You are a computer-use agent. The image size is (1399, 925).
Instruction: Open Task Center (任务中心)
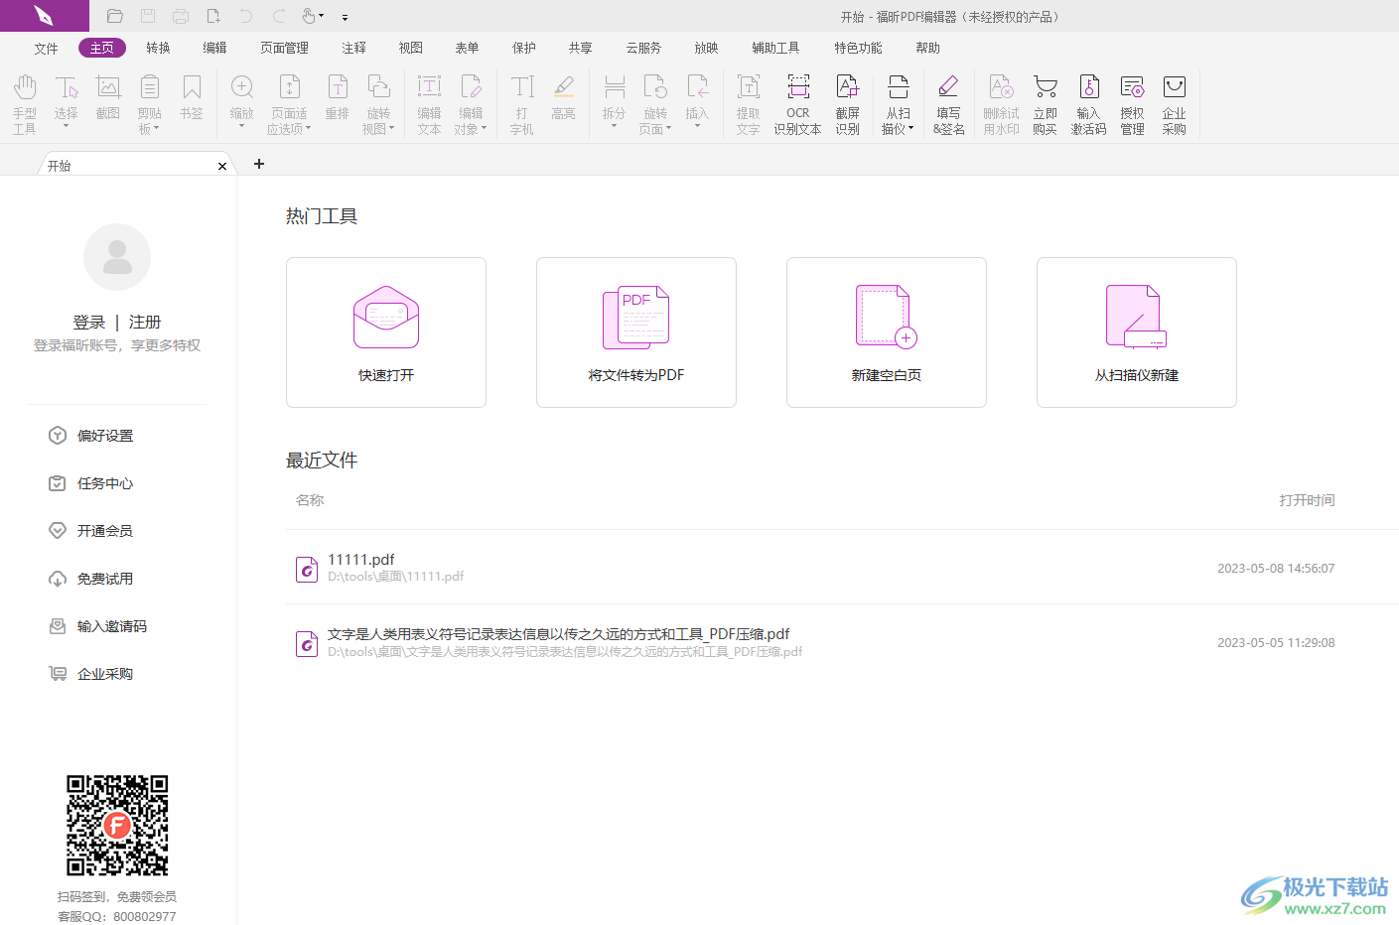tap(91, 483)
